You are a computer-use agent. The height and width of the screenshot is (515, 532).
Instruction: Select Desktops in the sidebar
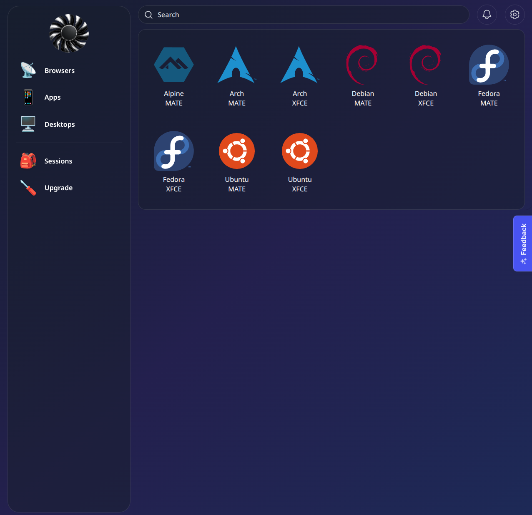(60, 124)
